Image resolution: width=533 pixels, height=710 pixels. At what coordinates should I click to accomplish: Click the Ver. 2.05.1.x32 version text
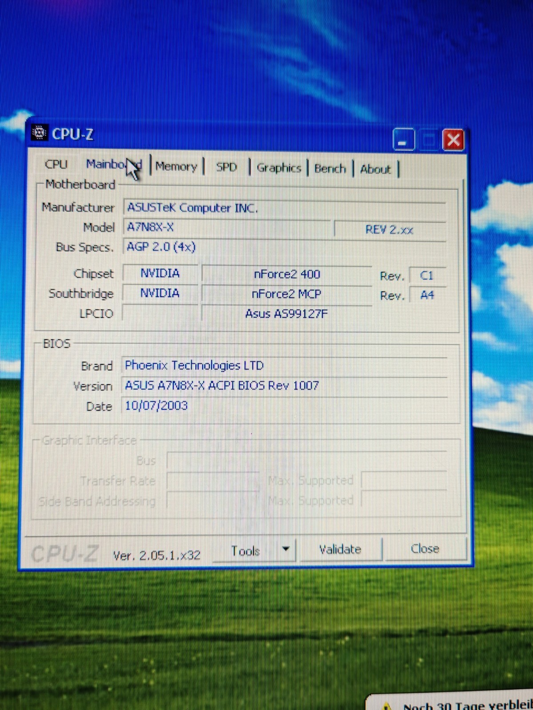(x=157, y=555)
